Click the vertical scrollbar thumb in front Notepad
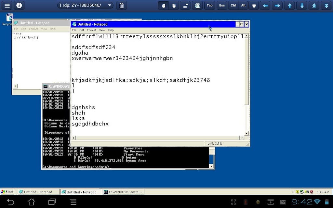333x208 pixels. pyautogui.click(x=246, y=71)
